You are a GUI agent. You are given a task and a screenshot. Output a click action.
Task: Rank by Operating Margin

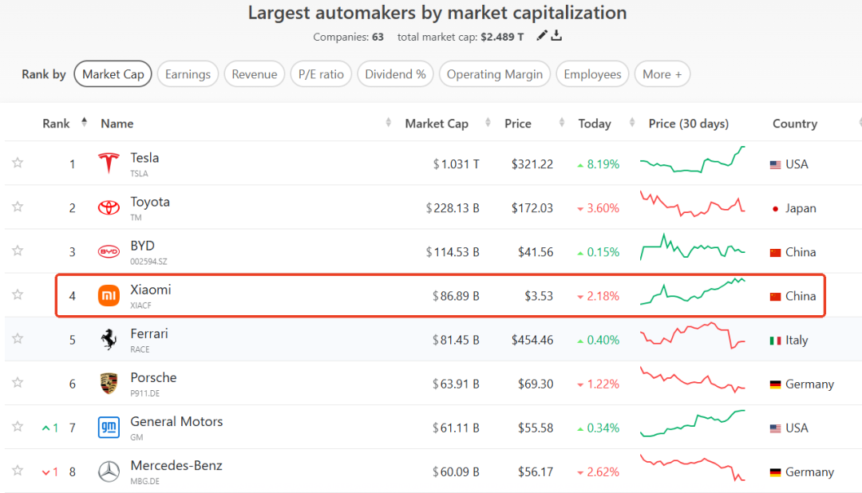(494, 74)
